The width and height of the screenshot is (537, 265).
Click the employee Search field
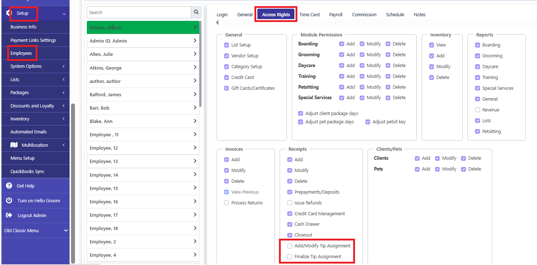click(139, 12)
